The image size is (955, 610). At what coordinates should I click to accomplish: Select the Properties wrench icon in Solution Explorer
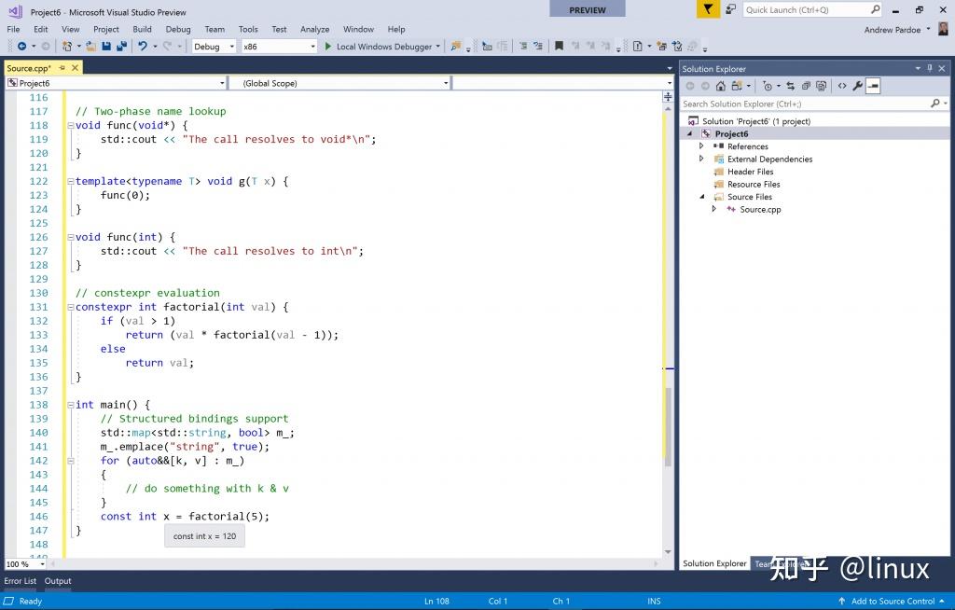tap(856, 86)
